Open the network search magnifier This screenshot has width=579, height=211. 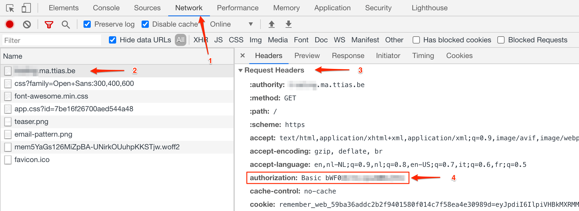pyautogui.click(x=66, y=24)
